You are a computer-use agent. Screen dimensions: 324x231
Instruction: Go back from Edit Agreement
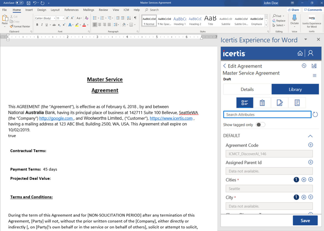225,66
